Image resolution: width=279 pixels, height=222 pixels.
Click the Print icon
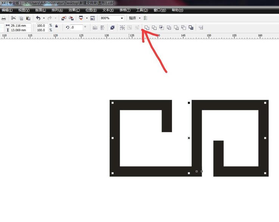3,18
